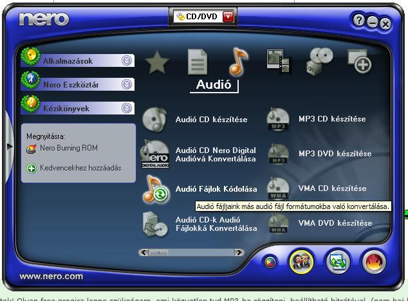Click the scrollbar left arrow
The width and height of the screenshot is (408, 301).
click(x=144, y=252)
